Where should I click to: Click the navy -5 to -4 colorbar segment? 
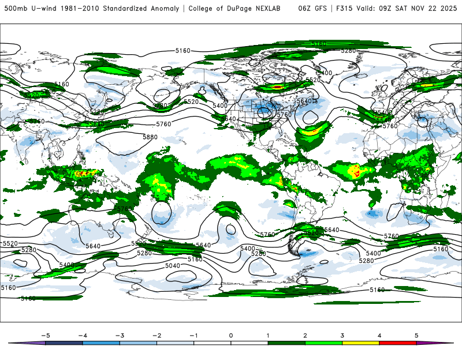click(64, 343)
